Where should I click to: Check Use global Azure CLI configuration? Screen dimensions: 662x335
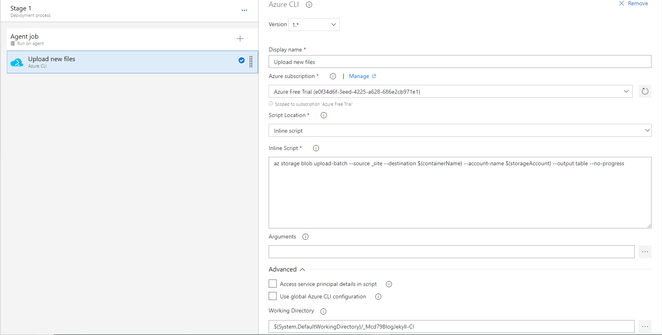point(273,296)
